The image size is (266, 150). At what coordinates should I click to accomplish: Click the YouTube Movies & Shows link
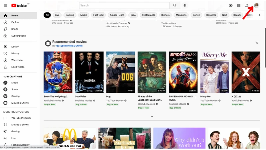coord(69,46)
